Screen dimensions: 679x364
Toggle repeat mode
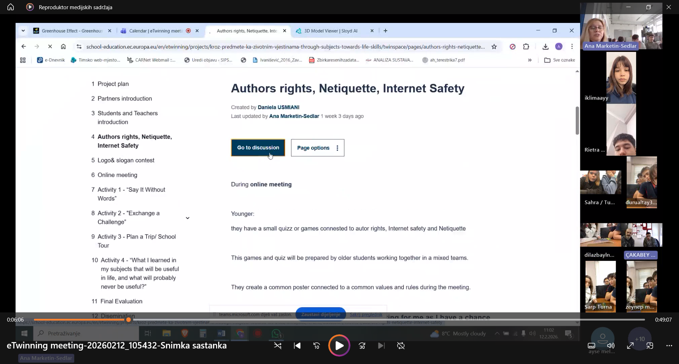pos(401,346)
